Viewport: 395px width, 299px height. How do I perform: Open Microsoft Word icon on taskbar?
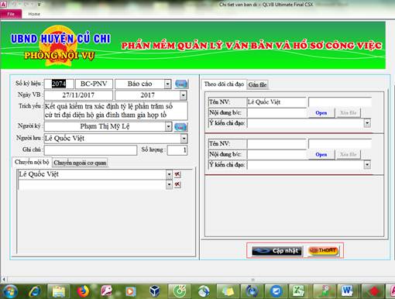[x=346, y=291]
